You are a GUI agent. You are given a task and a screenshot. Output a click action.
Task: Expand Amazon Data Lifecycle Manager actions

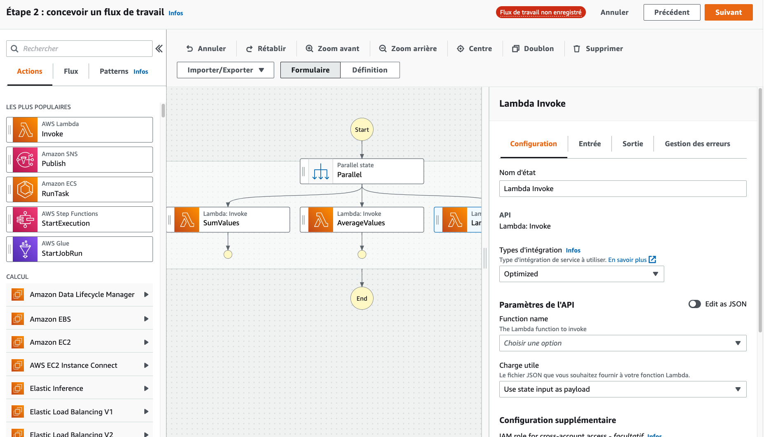pyautogui.click(x=146, y=294)
